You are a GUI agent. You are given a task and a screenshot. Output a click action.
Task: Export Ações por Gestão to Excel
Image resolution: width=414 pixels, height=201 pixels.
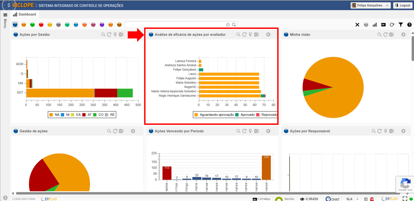coord(121,35)
